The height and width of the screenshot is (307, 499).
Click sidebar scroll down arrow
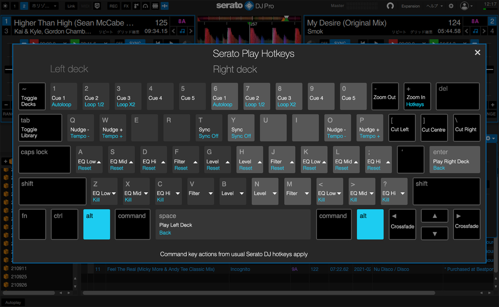click(x=75, y=286)
